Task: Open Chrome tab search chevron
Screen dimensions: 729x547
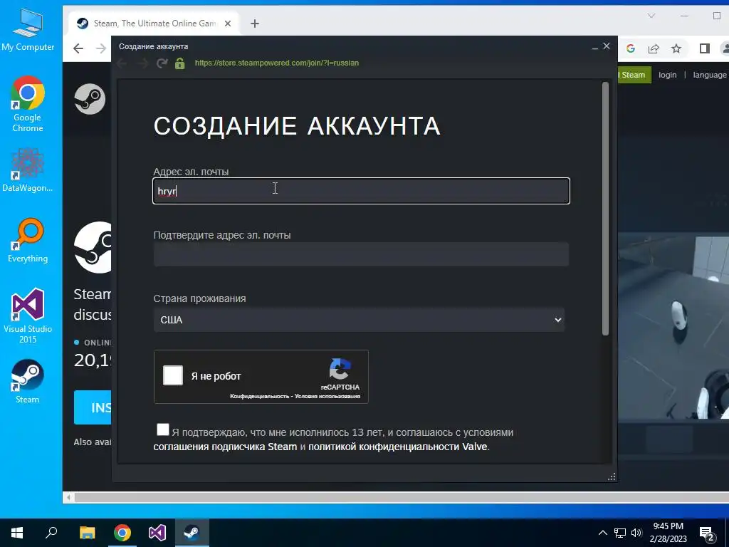Action: point(651,16)
